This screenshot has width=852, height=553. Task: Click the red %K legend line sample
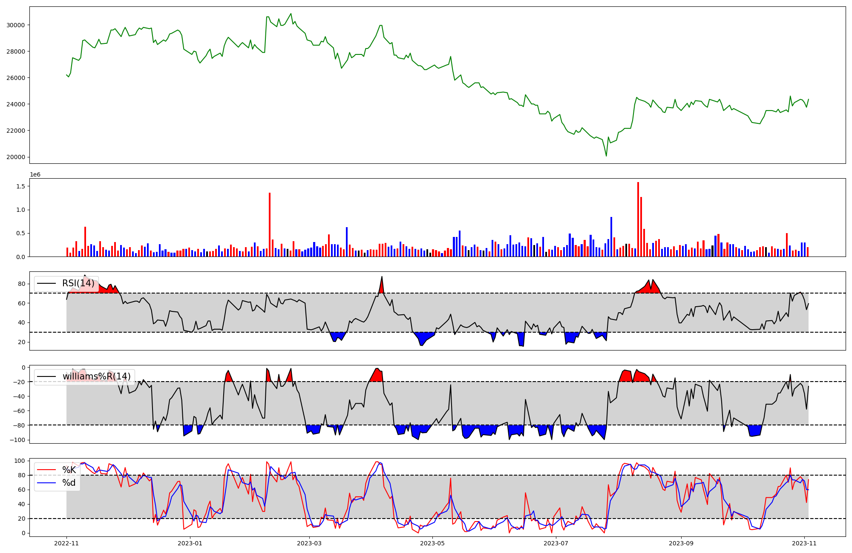pyautogui.click(x=46, y=470)
